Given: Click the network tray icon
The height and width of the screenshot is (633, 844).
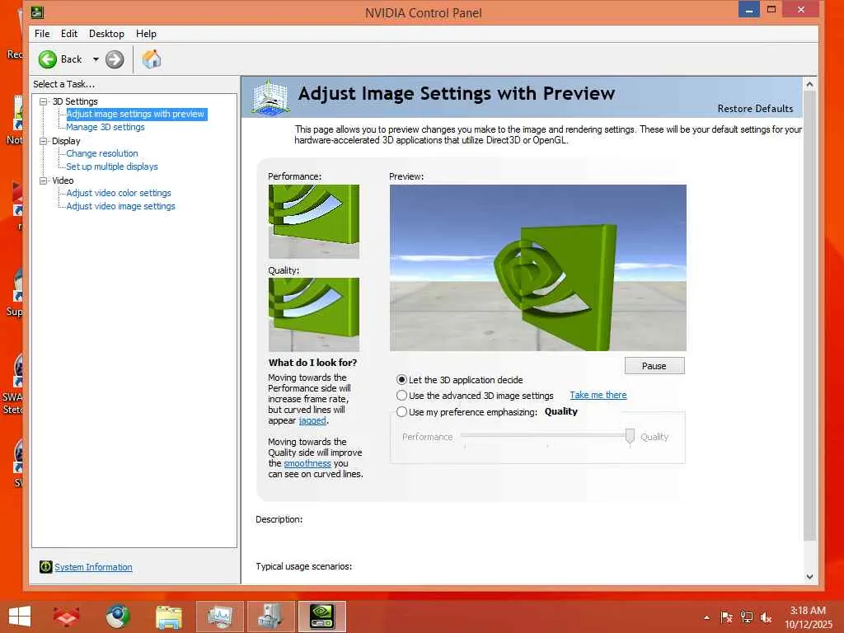Looking at the screenshot, I should (746, 617).
